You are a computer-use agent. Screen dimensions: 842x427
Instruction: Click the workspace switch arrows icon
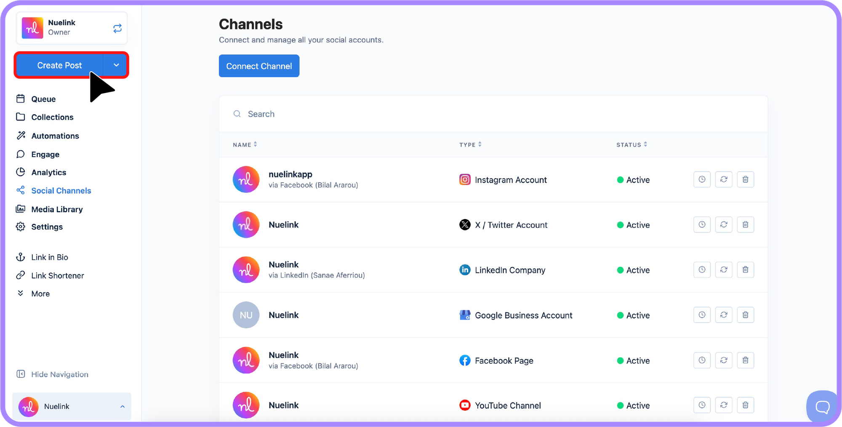tap(117, 28)
